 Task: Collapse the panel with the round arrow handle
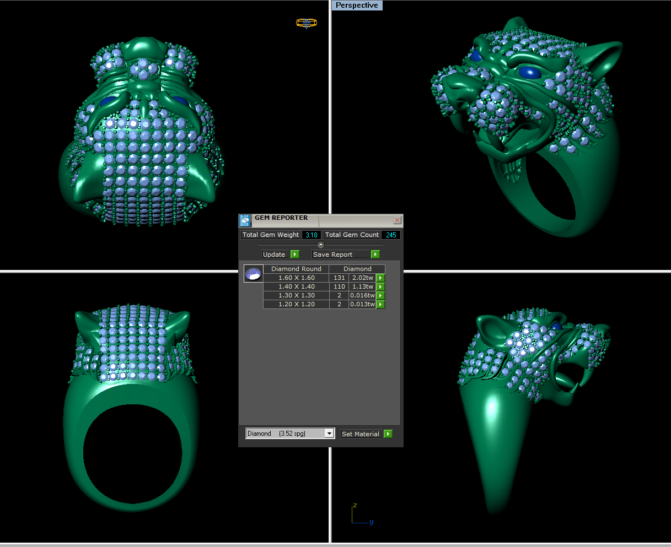tap(321, 245)
